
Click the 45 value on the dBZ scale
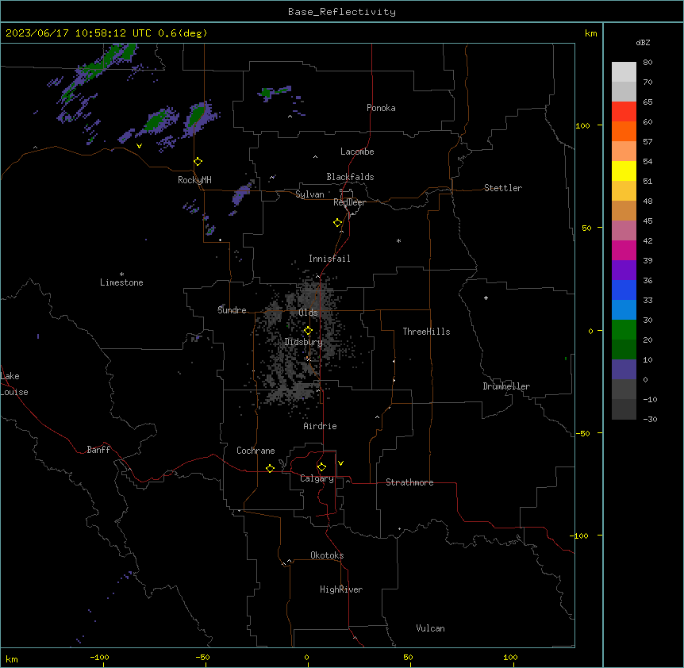click(x=647, y=221)
